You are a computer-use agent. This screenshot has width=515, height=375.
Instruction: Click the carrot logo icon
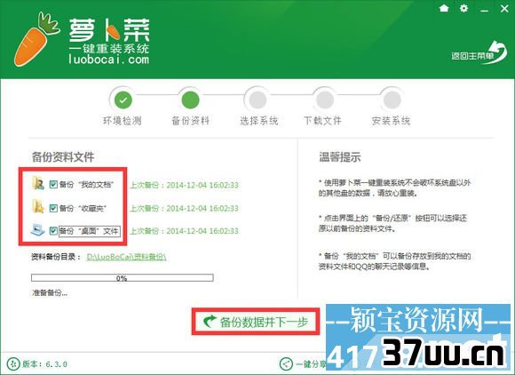point(36,39)
